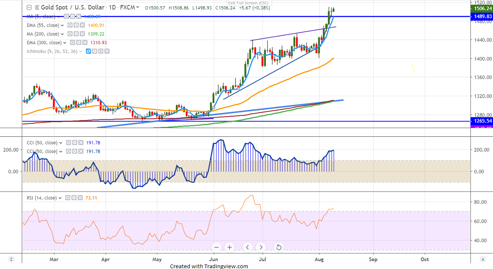Click the Z timezone button
Viewport: 493px width, 269px height.
pos(11,259)
